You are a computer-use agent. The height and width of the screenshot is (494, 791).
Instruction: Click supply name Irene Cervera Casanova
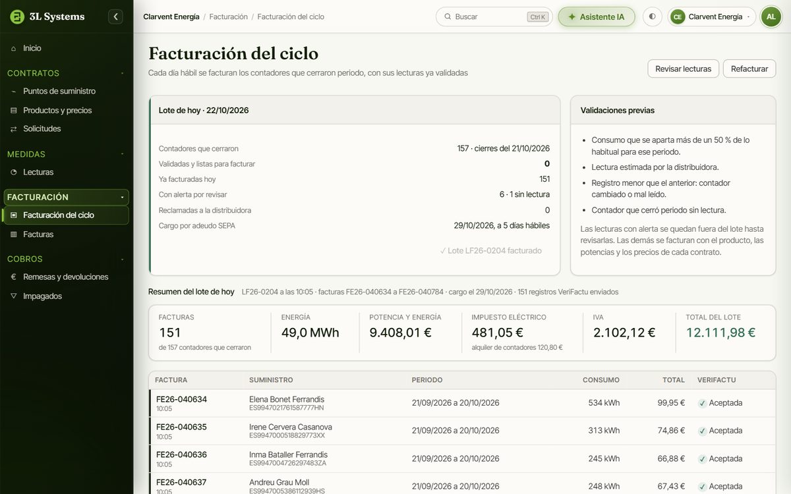[x=291, y=427]
